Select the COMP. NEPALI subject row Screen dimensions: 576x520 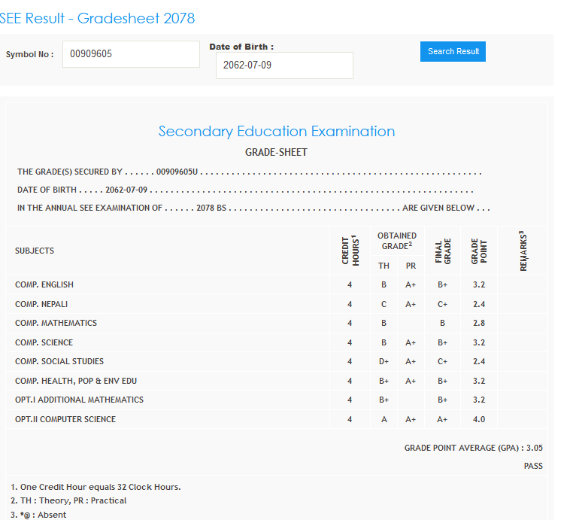click(41, 304)
